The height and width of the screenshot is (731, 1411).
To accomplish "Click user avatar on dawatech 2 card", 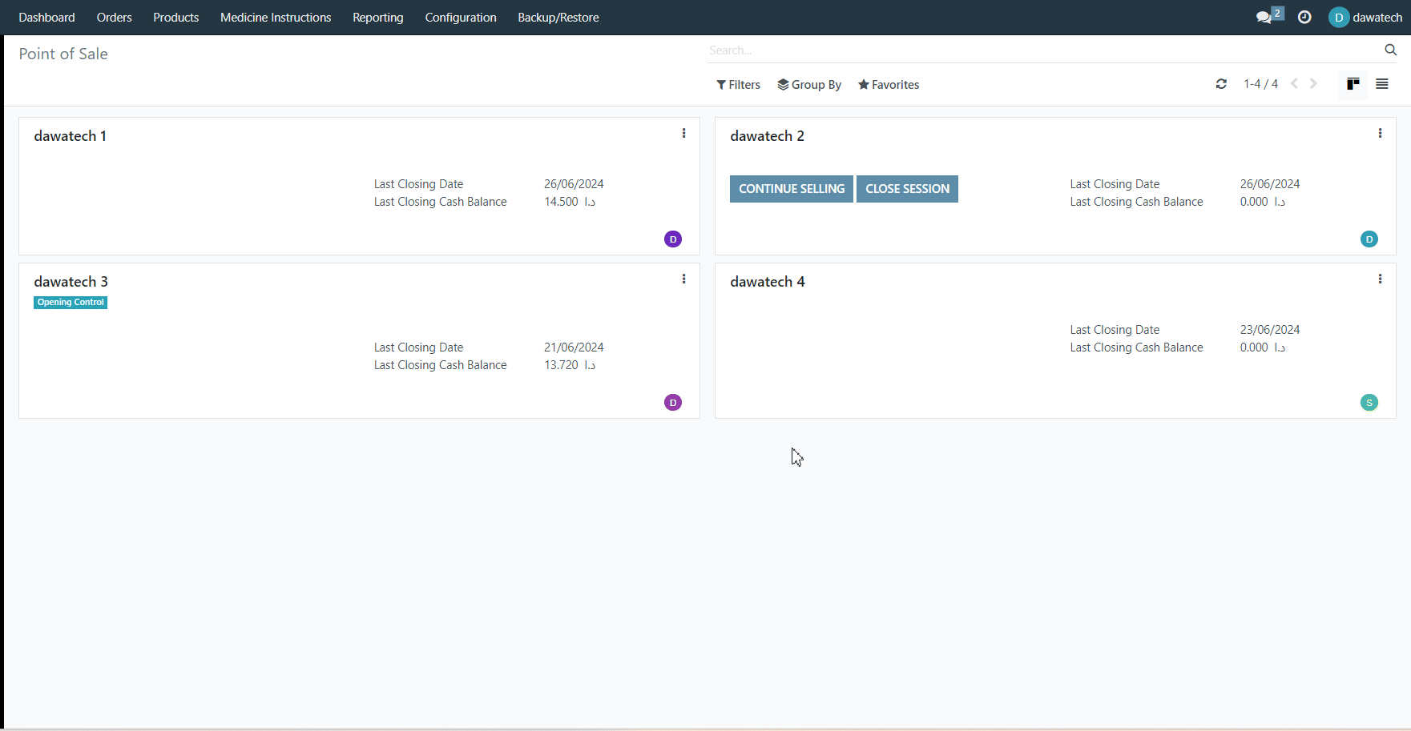I will point(1369,239).
